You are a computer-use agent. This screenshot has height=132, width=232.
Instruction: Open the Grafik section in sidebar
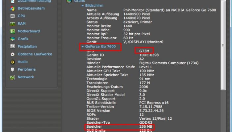coord(23,39)
